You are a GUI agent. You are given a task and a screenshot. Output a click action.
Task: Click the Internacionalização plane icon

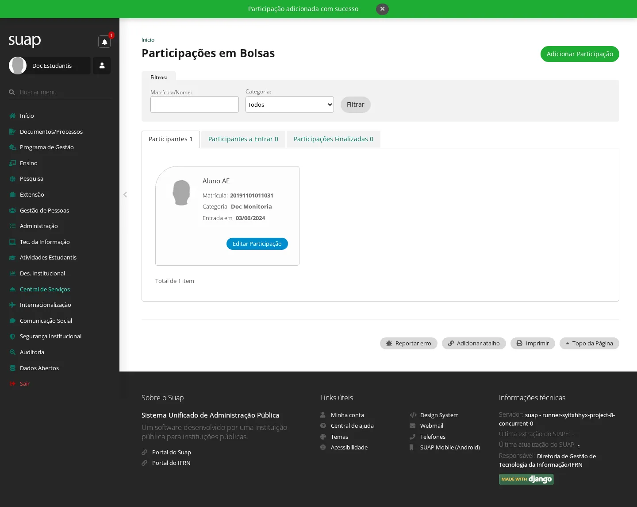pos(12,305)
